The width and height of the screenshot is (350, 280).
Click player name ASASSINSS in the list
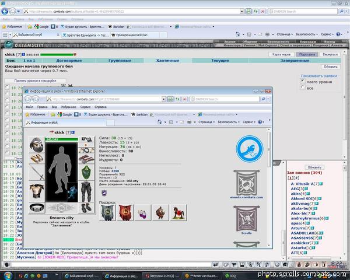click(302, 238)
